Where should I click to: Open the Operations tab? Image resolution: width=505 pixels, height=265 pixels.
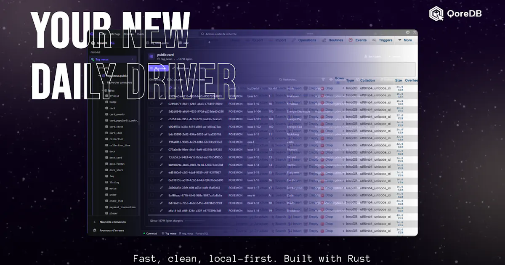click(x=304, y=40)
